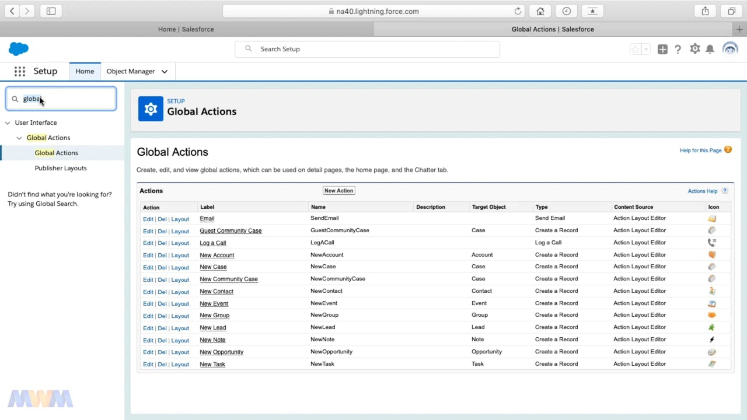Switch to the Home | Salesforce browser tab

[186, 29]
